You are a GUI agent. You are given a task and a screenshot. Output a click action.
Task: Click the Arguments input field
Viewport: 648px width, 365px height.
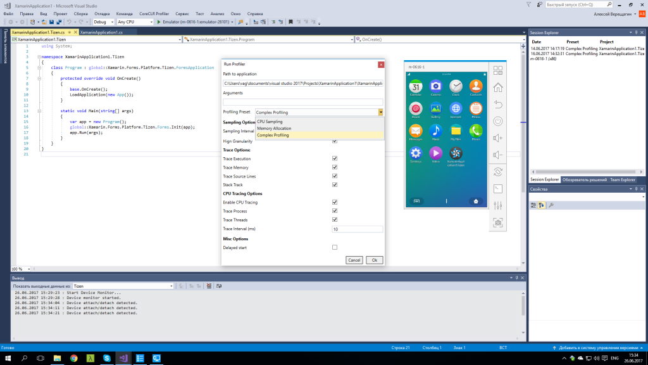click(303, 101)
